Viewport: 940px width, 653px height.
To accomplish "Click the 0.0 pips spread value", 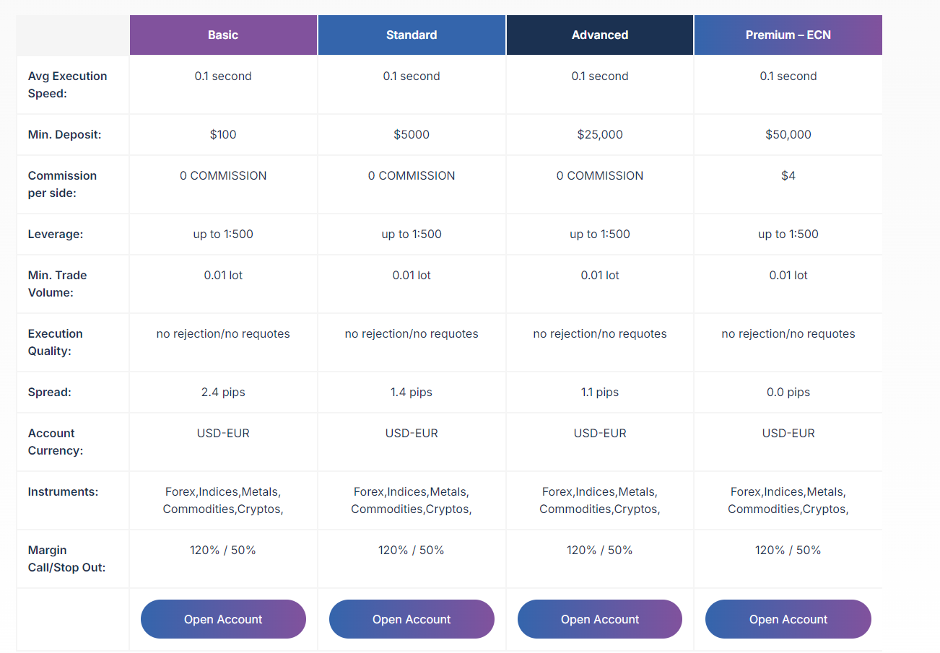I will (x=788, y=392).
